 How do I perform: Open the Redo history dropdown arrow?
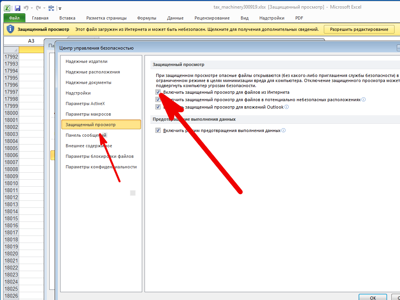44,9
